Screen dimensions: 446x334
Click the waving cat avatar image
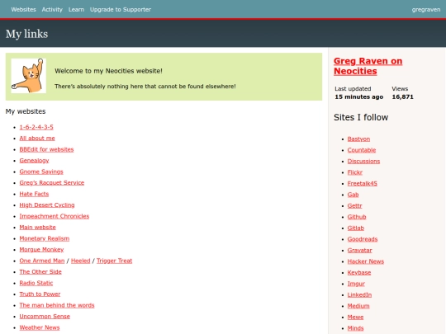click(x=28, y=76)
